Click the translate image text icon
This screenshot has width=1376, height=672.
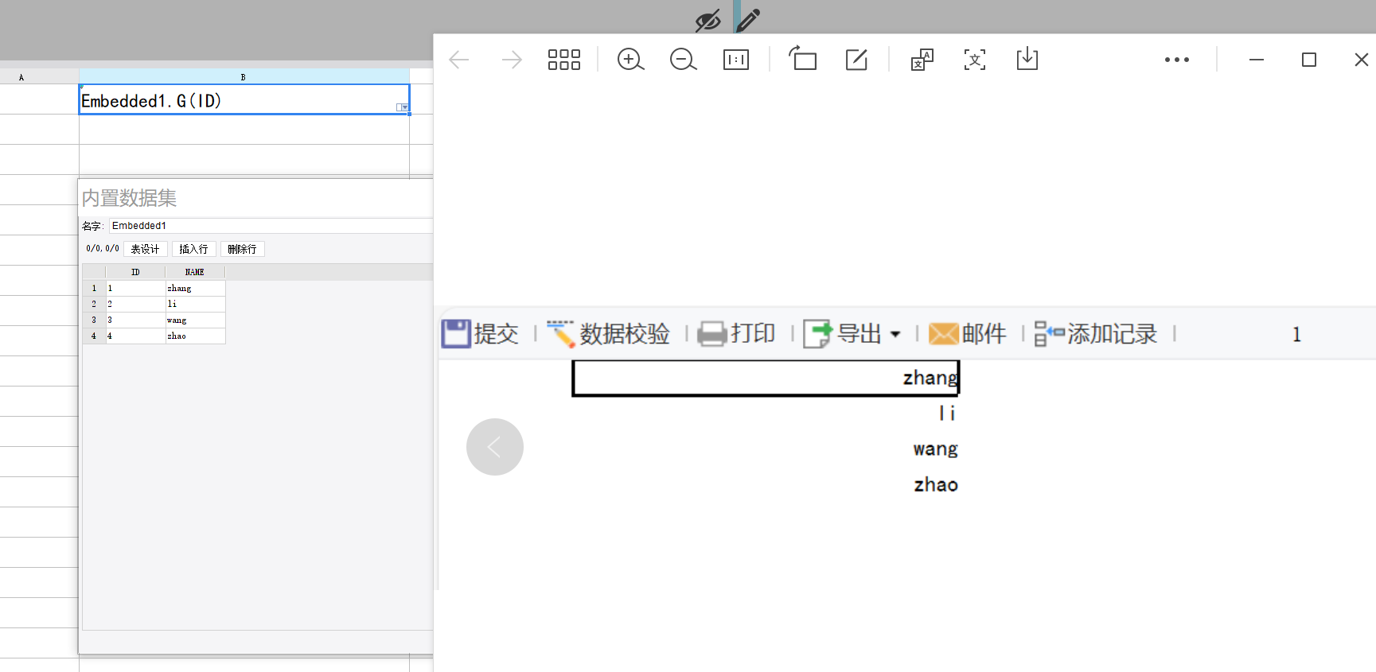pyautogui.click(x=922, y=60)
